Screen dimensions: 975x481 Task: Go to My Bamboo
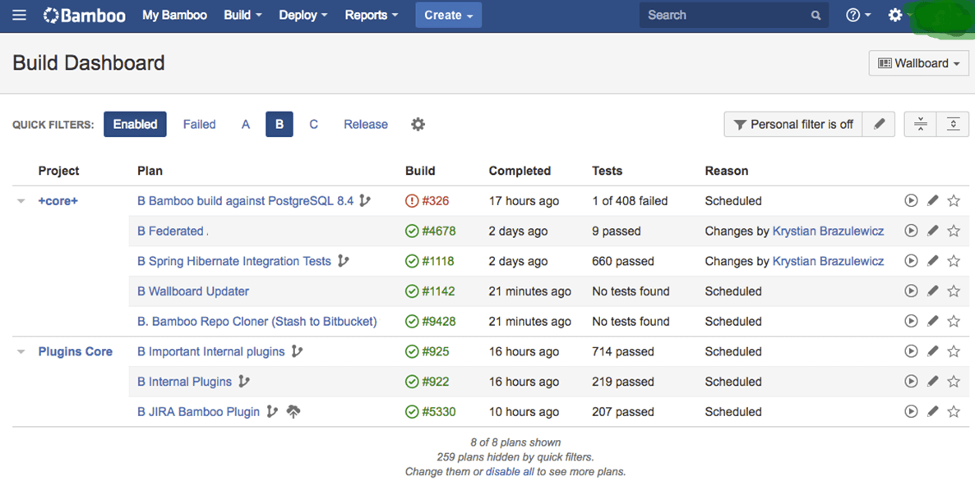pos(174,15)
